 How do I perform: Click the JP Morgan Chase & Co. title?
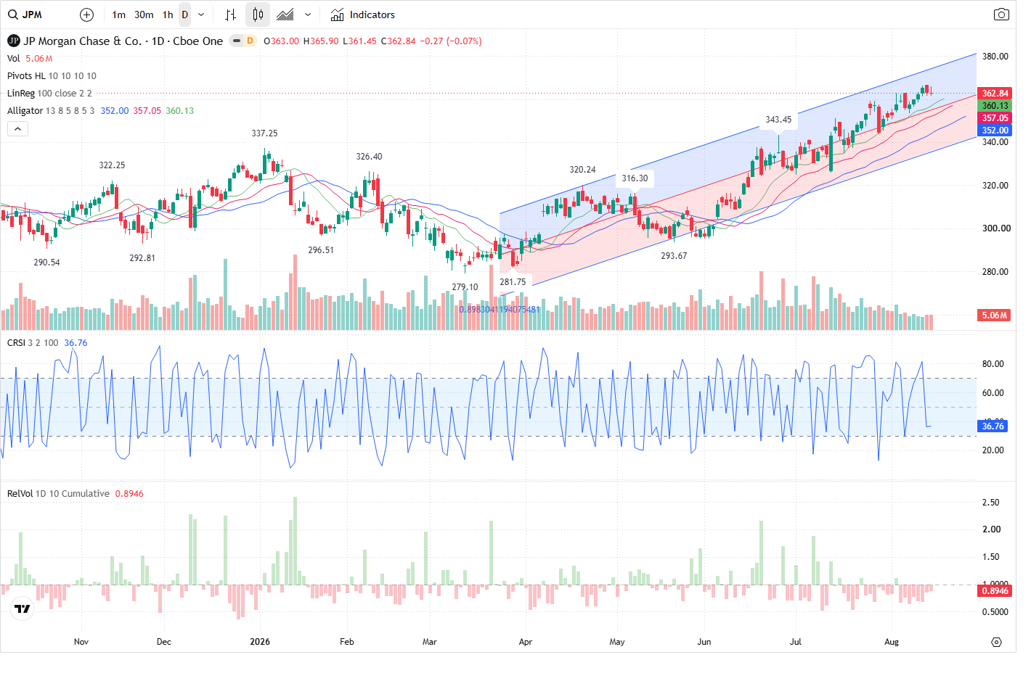tap(82, 41)
